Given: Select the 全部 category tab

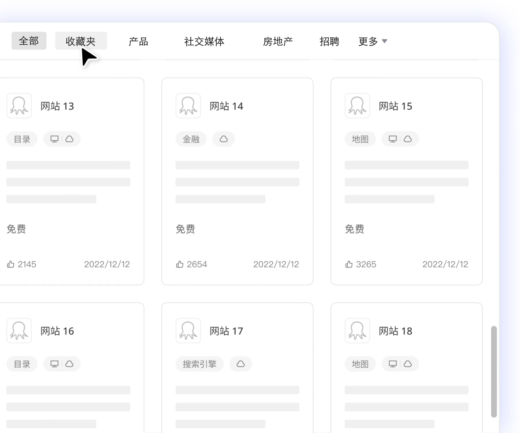Looking at the screenshot, I should tap(29, 41).
